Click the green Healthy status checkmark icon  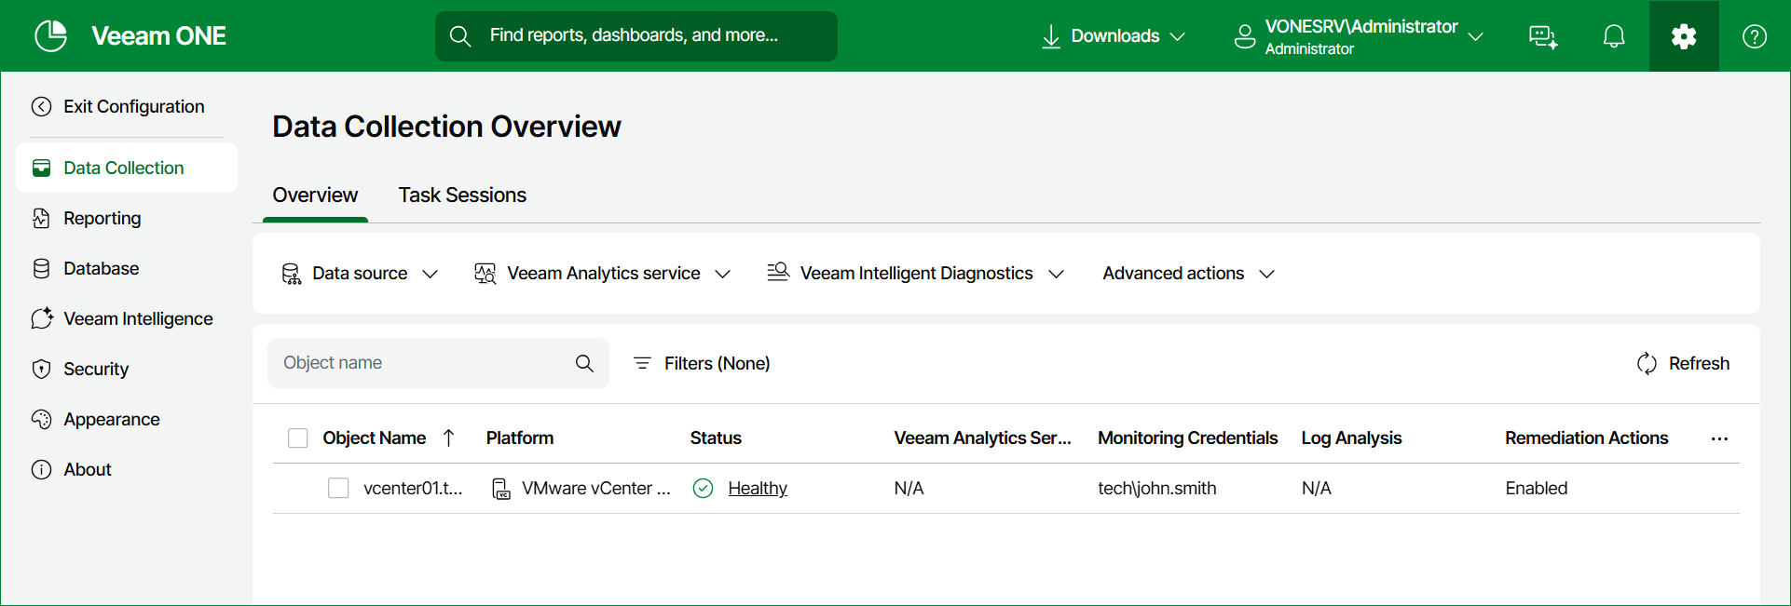pos(704,488)
